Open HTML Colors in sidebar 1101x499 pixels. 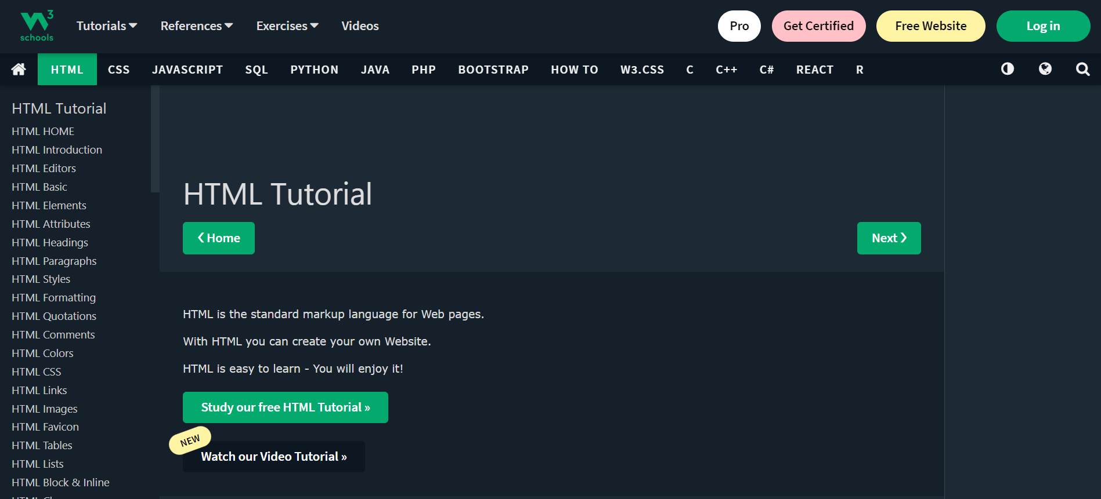(x=42, y=354)
